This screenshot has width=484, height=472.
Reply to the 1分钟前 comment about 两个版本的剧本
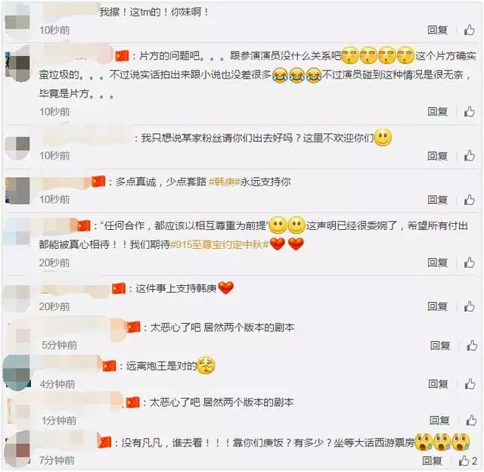click(439, 420)
